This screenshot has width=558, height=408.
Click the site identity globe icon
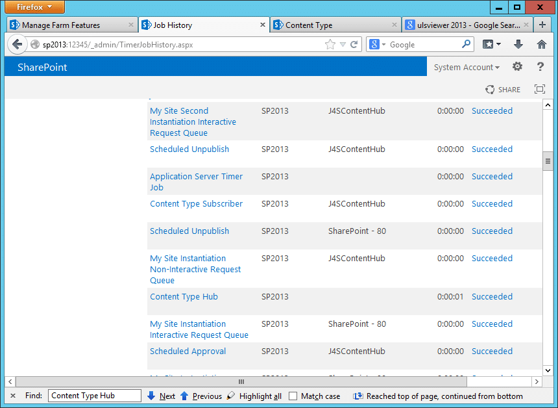(35, 45)
